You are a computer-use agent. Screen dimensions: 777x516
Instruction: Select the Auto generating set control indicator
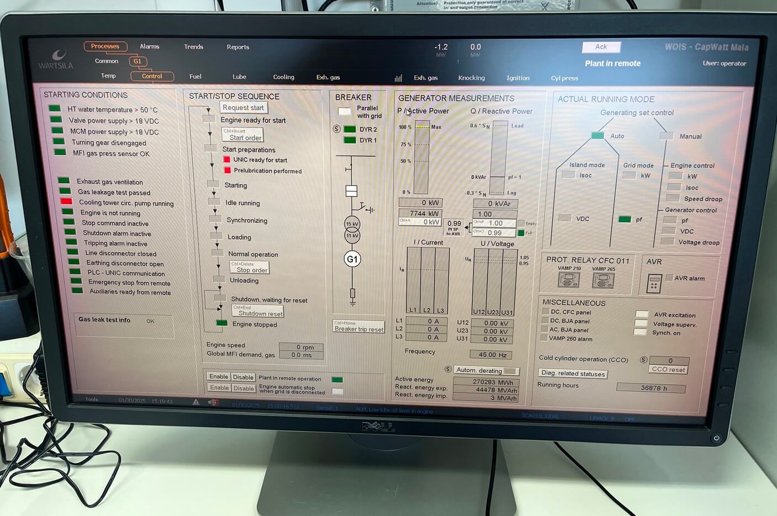coord(598,136)
